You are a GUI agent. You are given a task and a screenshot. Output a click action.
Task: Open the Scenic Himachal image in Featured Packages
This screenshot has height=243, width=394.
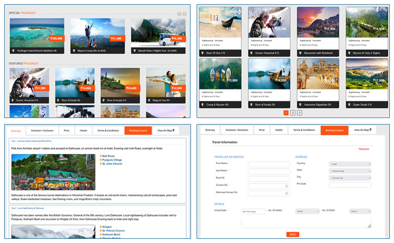pyautogui.click(x=29, y=82)
